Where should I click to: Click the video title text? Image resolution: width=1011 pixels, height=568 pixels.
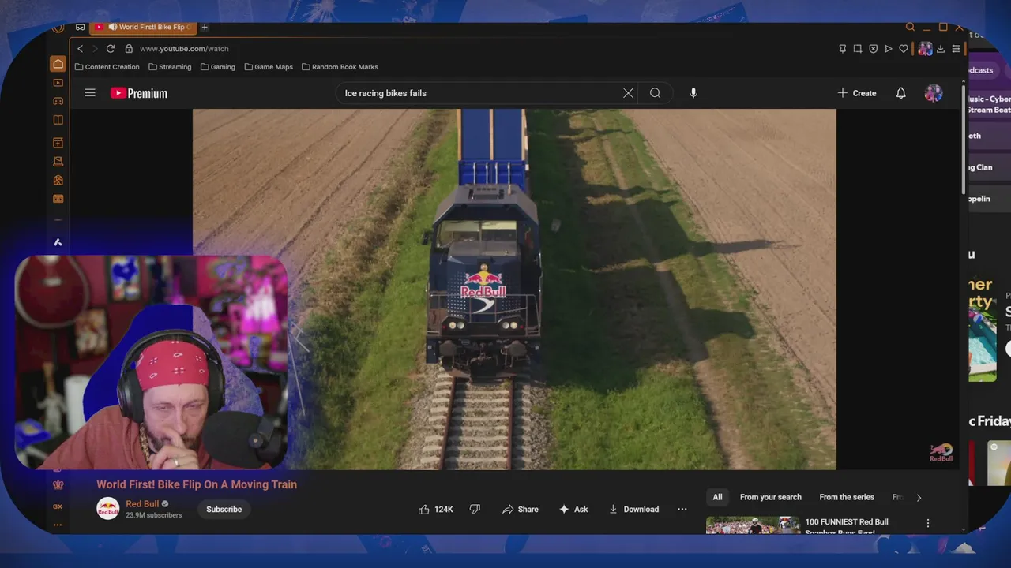click(197, 484)
